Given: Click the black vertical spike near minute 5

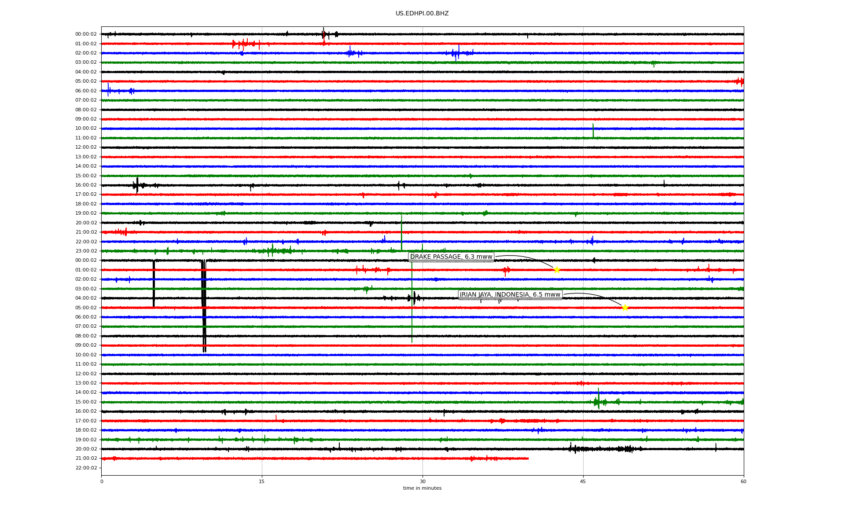Looking at the screenshot, I should point(154,284).
